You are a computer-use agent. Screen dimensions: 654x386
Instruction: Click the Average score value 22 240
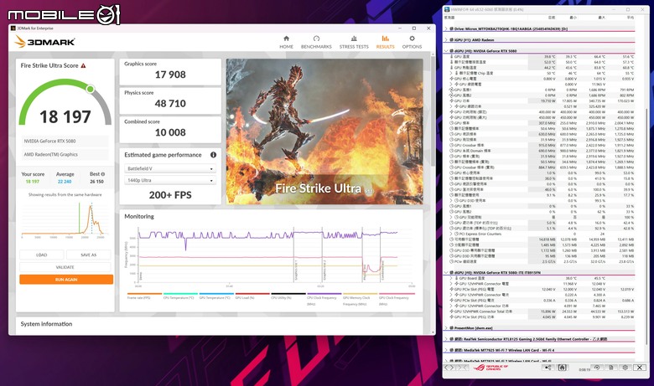coord(65,182)
